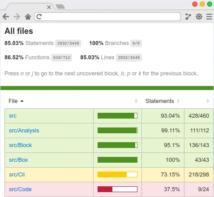Image resolution: width=214 pixels, height=197 pixels.
Task: Open browser settings gear icon
Action: point(199,16)
